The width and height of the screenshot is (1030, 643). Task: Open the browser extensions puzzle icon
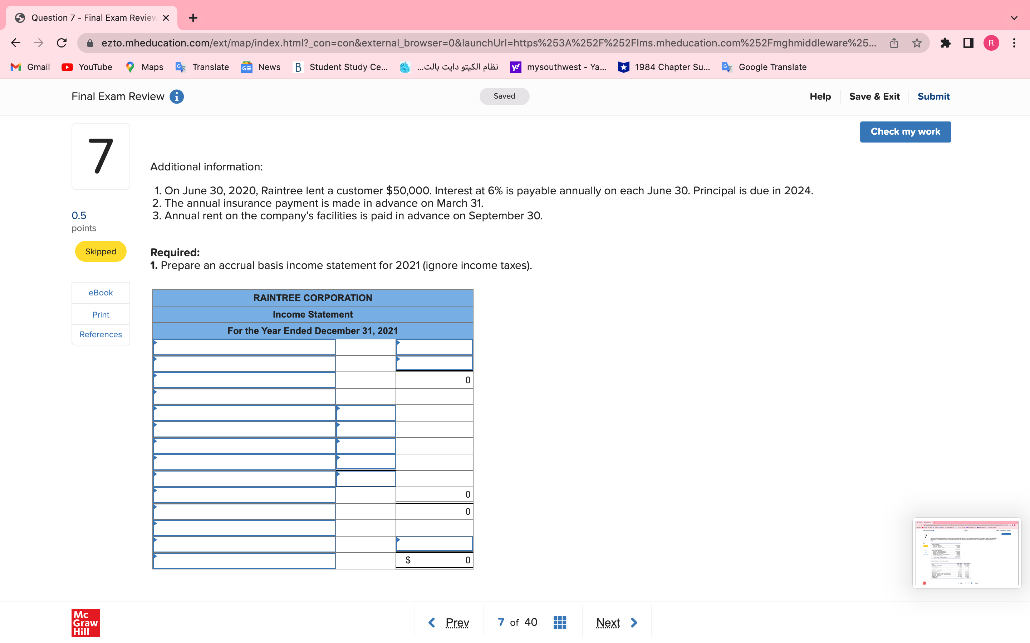[946, 43]
